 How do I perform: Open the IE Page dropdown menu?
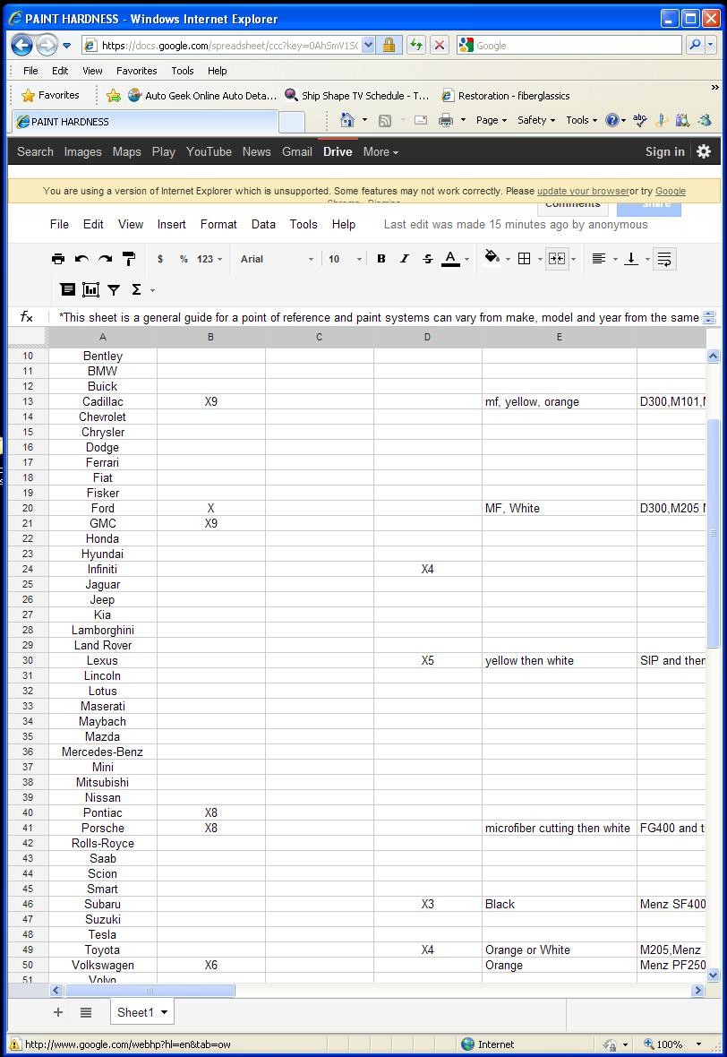click(492, 120)
